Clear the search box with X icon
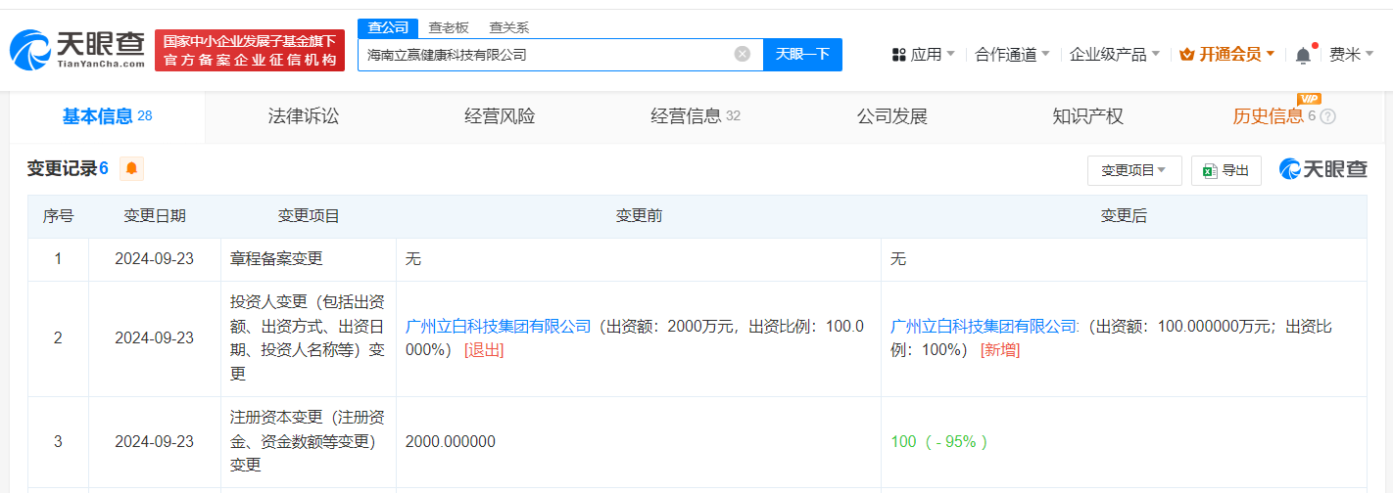The image size is (1393, 493). point(743,55)
